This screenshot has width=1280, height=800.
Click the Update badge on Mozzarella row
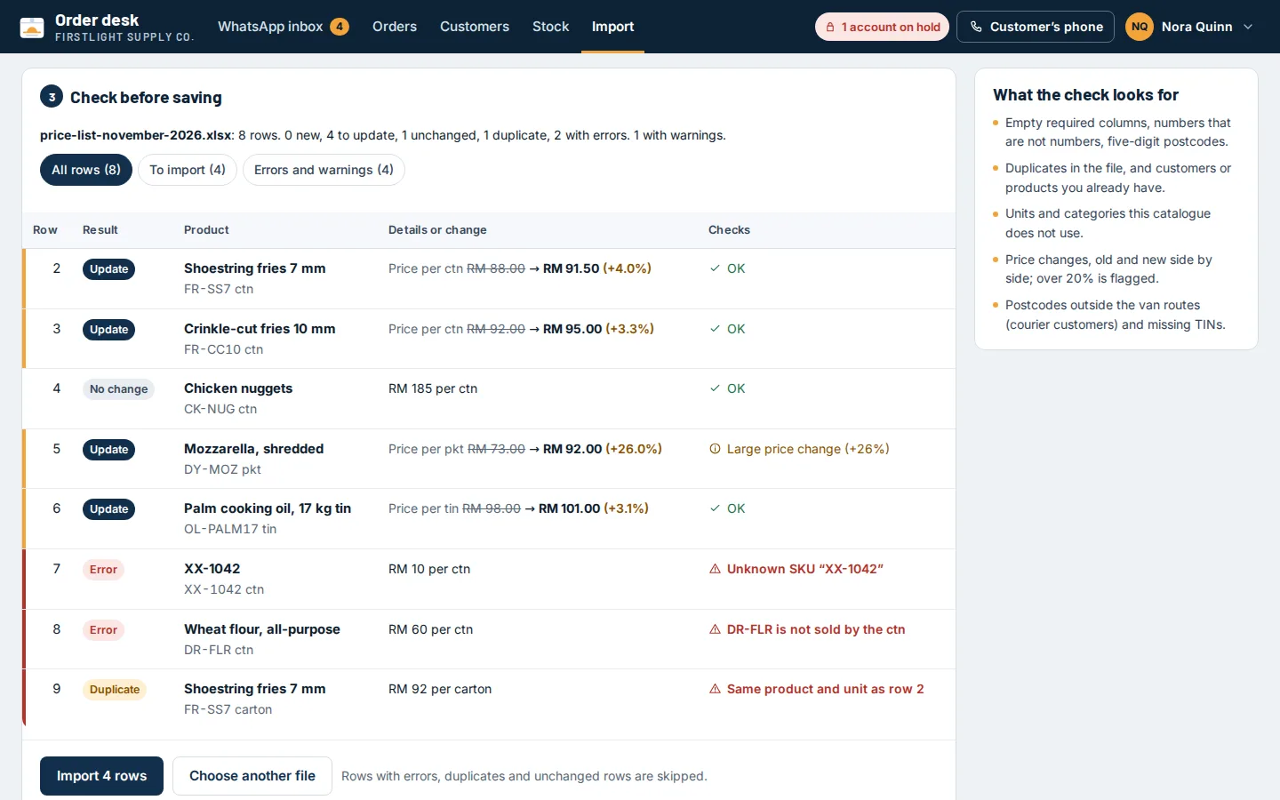coord(109,450)
